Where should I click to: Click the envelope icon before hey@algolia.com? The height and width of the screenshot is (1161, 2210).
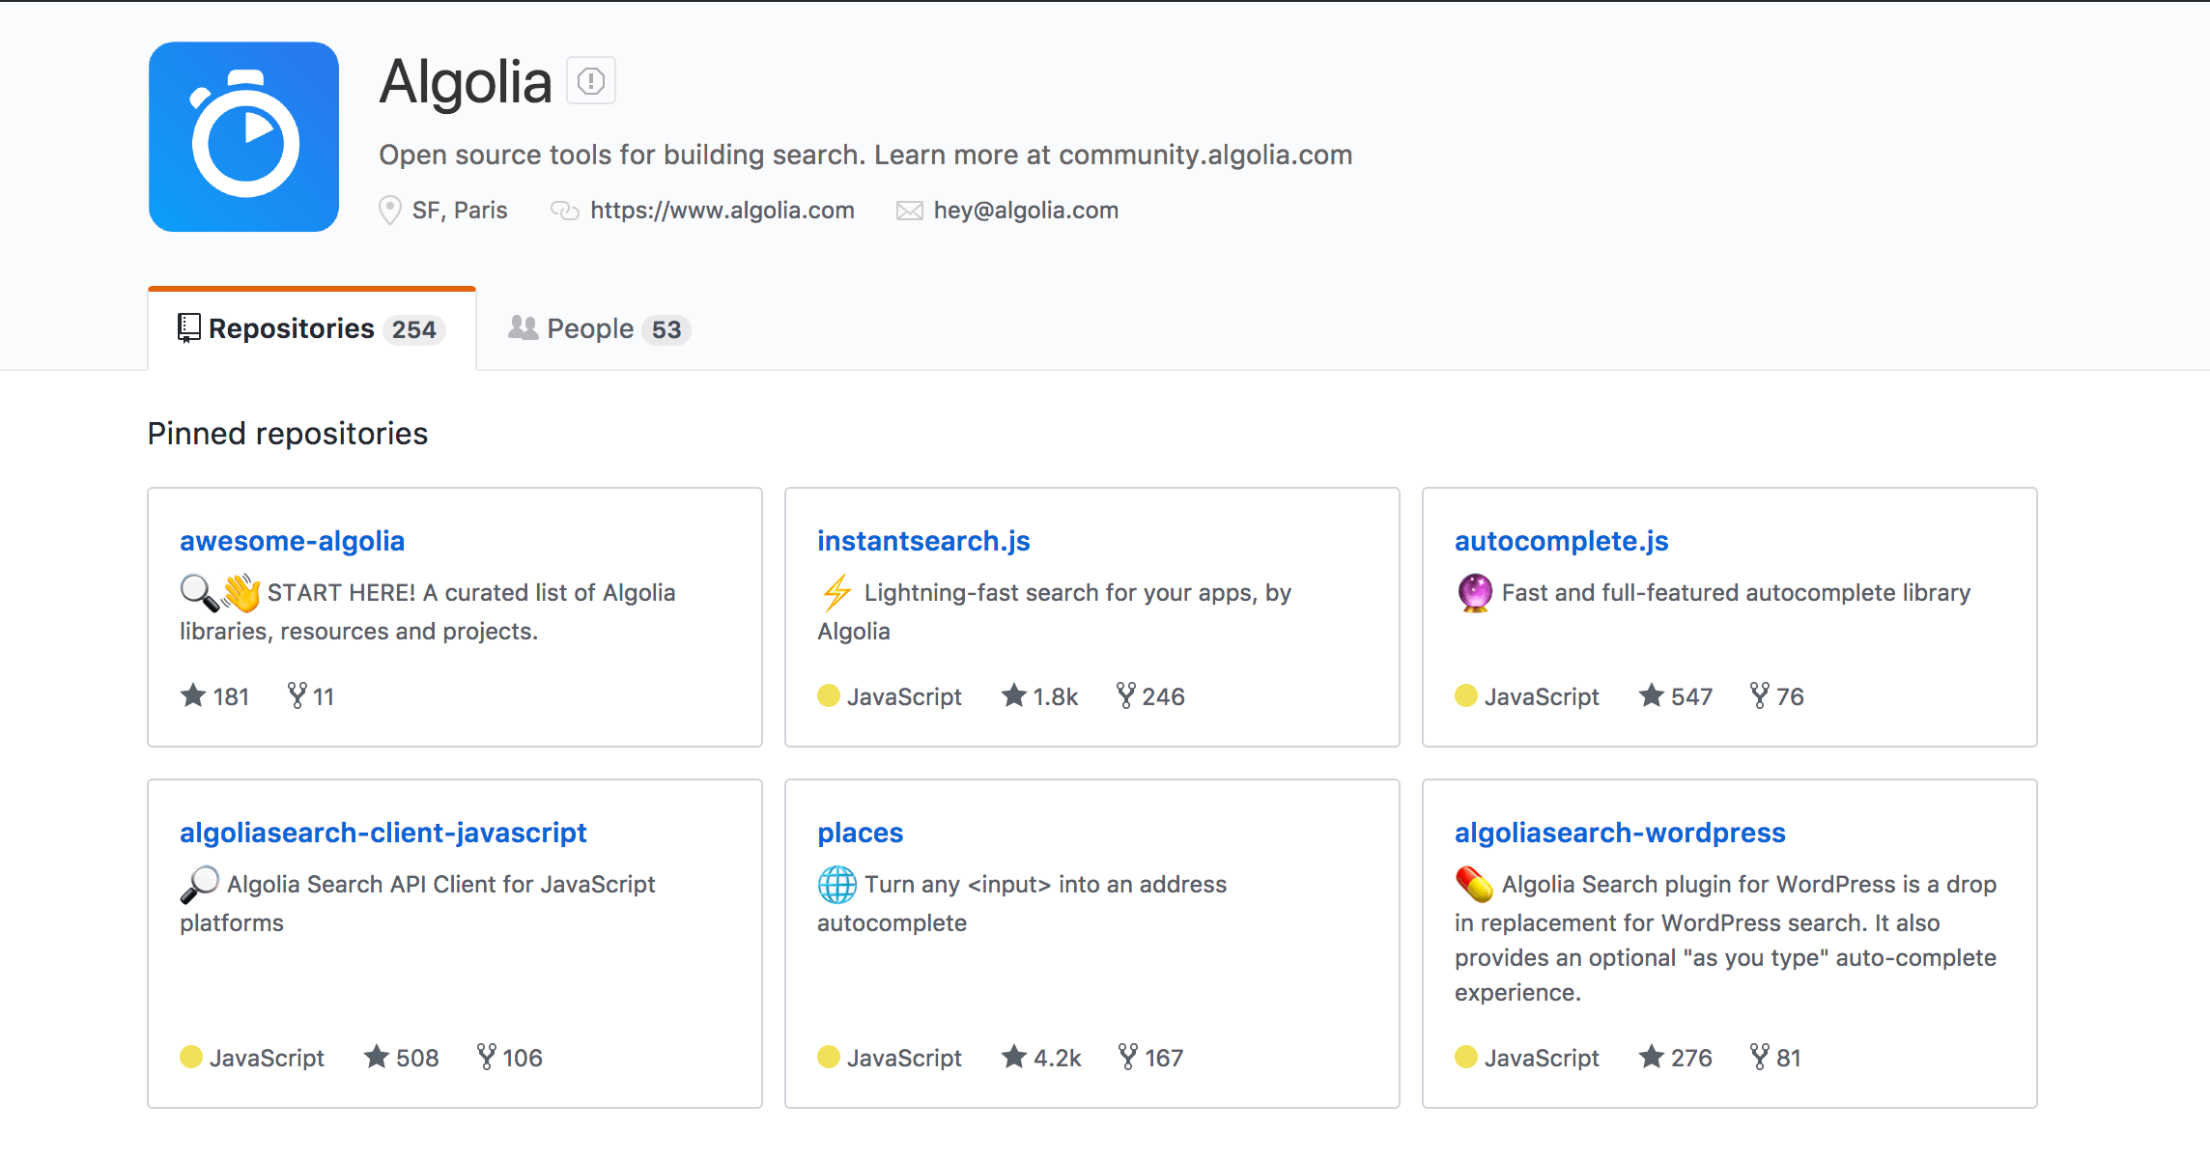909,211
